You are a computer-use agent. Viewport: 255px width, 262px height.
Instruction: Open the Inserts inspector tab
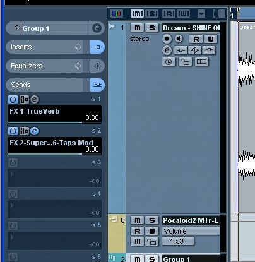(x=44, y=47)
